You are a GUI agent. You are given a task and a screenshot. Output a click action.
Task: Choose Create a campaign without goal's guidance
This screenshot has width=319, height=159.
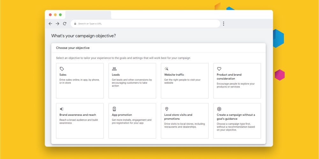pos(237,121)
